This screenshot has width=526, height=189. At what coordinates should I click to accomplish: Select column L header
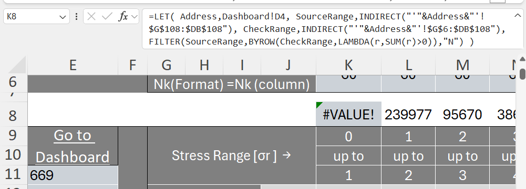click(408, 65)
